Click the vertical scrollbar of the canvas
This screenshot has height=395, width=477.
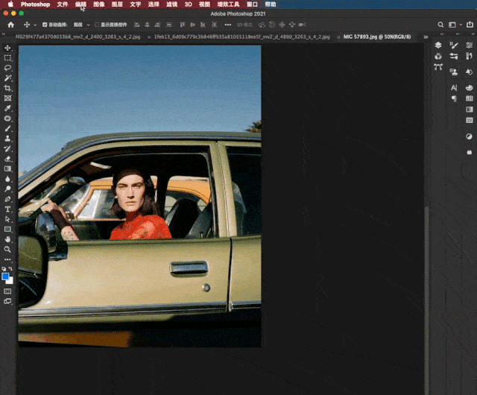[427, 300]
